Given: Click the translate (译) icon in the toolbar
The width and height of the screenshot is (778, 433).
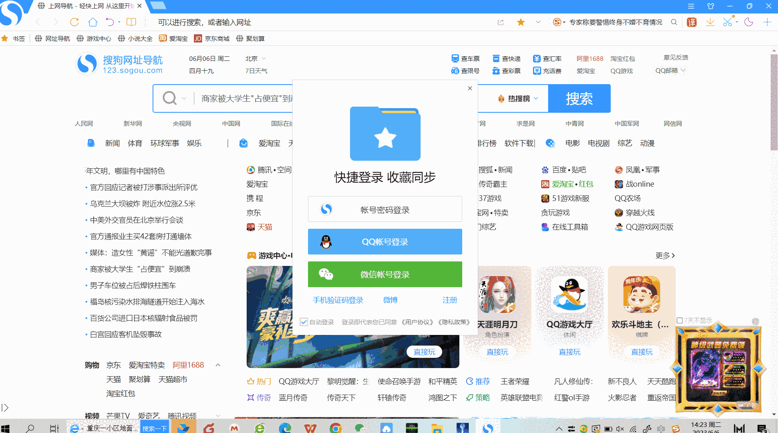Looking at the screenshot, I should pyautogui.click(x=691, y=22).
